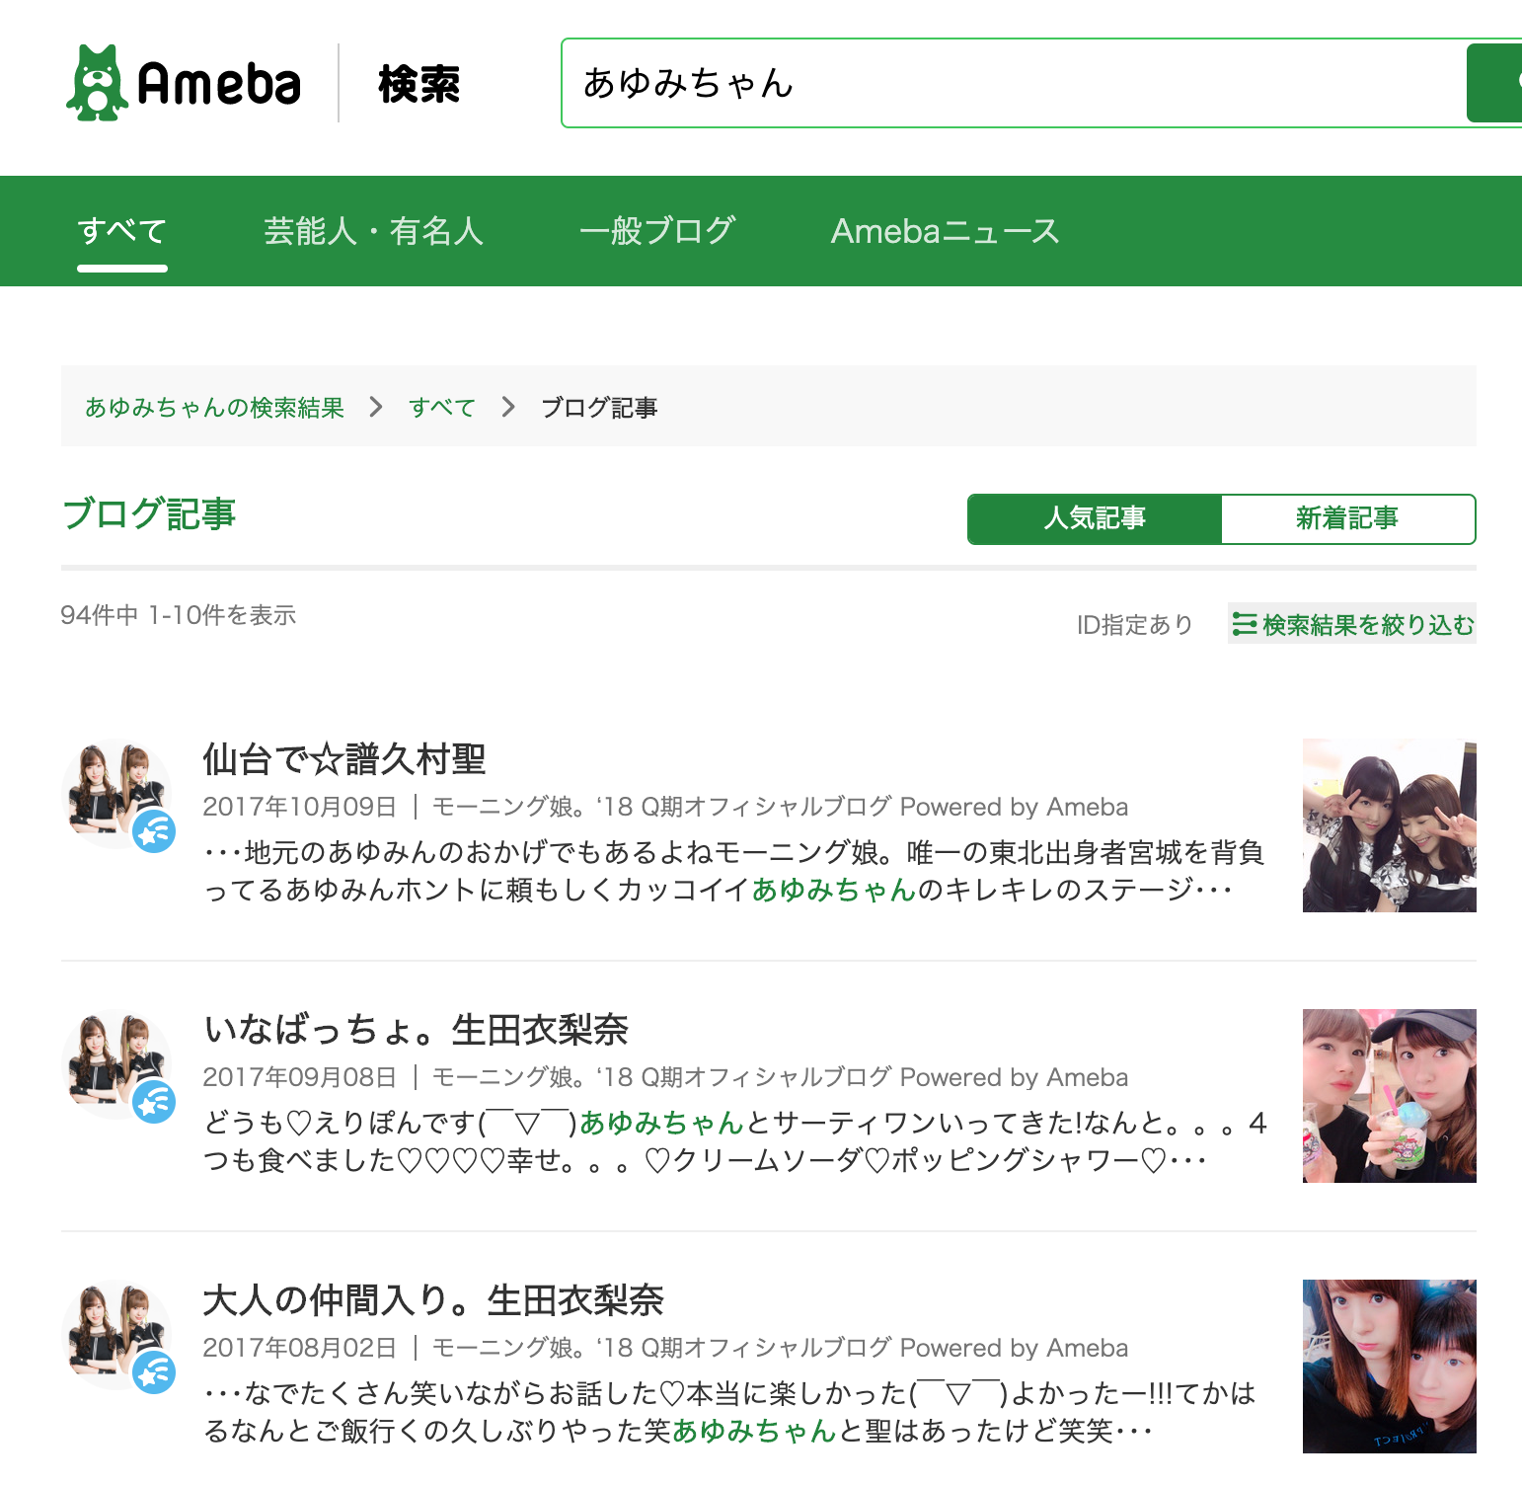Click the Ameba logo

(184, 83)
